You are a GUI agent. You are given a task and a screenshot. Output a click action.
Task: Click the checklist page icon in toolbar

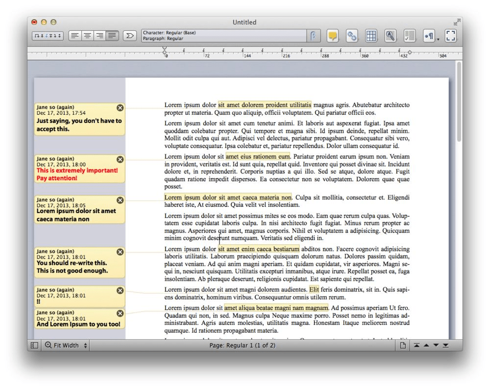click(409, 36)
